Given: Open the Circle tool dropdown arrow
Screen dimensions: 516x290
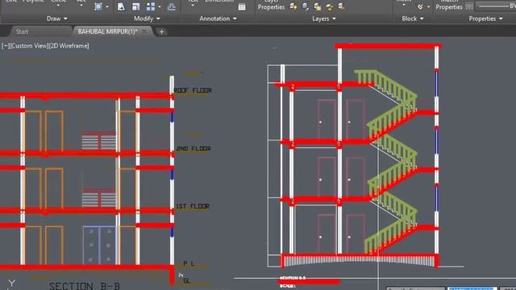Looking at the screenshot, I should (58, 5).
